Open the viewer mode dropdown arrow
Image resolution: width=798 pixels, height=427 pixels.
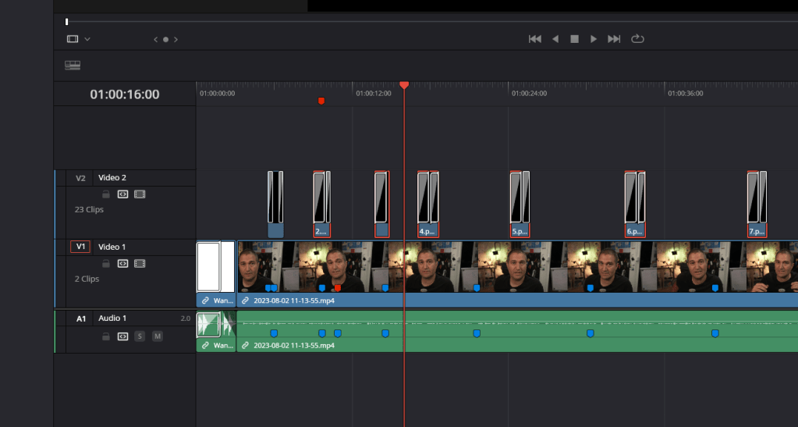pos(87,39)
